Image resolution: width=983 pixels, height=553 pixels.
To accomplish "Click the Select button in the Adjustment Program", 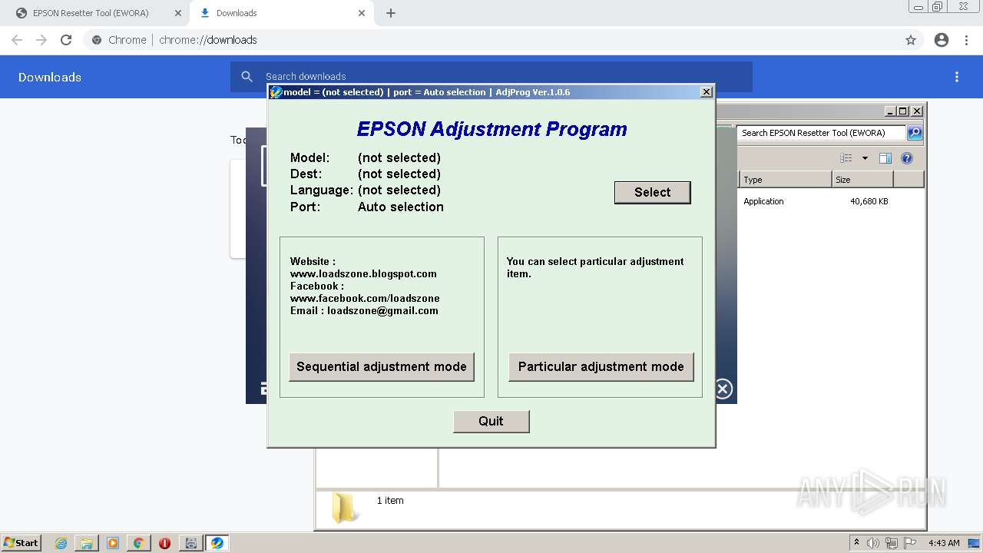I will pos(652,192).
